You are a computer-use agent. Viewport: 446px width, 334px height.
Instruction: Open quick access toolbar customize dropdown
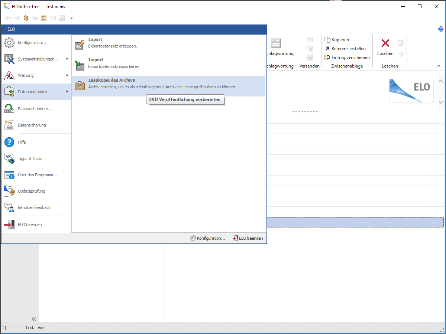coord(71,18)
